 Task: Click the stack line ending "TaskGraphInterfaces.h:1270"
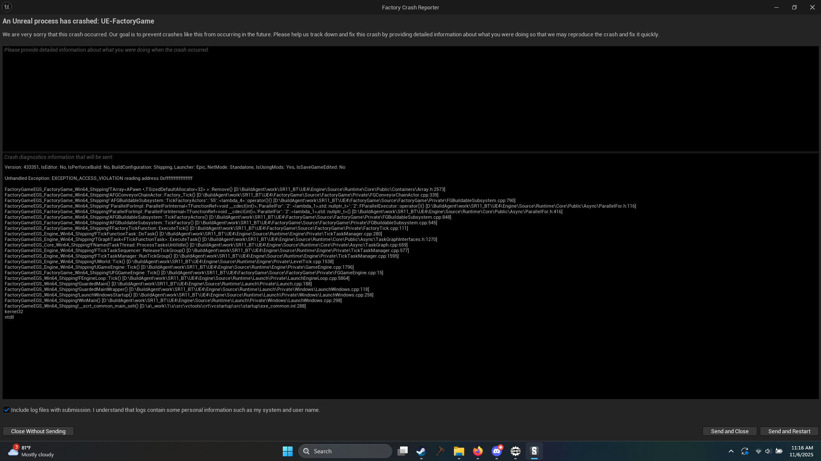221,239
